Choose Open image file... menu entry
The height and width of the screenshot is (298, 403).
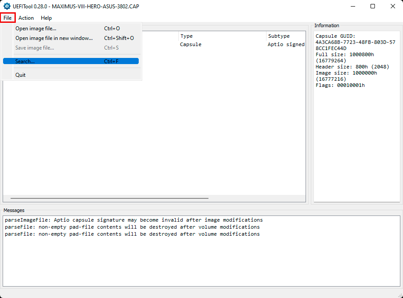click(71, 29)
